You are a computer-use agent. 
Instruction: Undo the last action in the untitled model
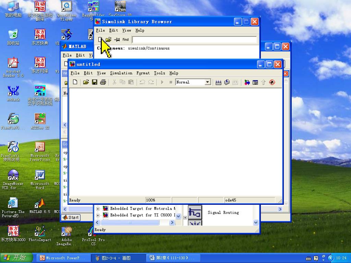tap(142, 82)
